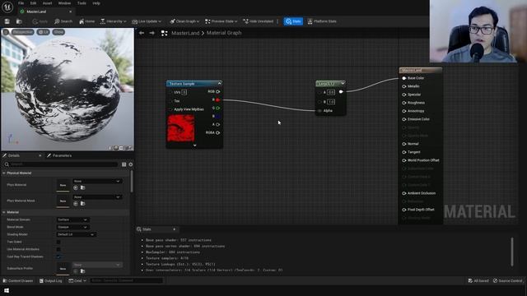Expand the Lerp node dropdown arrow
Image resolution: width=527 pixels, height=296 pixels.
click(343, 83)
